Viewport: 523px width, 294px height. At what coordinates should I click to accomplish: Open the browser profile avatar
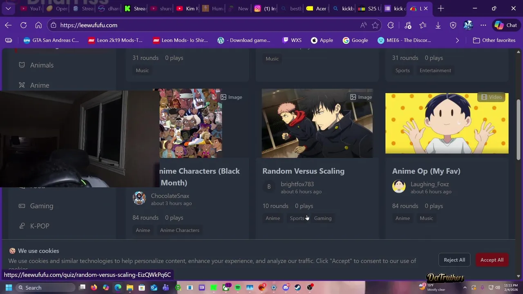[x=468, y=25]
